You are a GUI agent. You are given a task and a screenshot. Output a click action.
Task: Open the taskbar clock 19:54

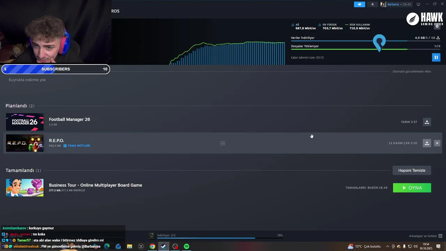426,246
